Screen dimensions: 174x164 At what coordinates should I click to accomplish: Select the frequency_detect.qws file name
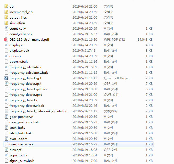point(26,95)
